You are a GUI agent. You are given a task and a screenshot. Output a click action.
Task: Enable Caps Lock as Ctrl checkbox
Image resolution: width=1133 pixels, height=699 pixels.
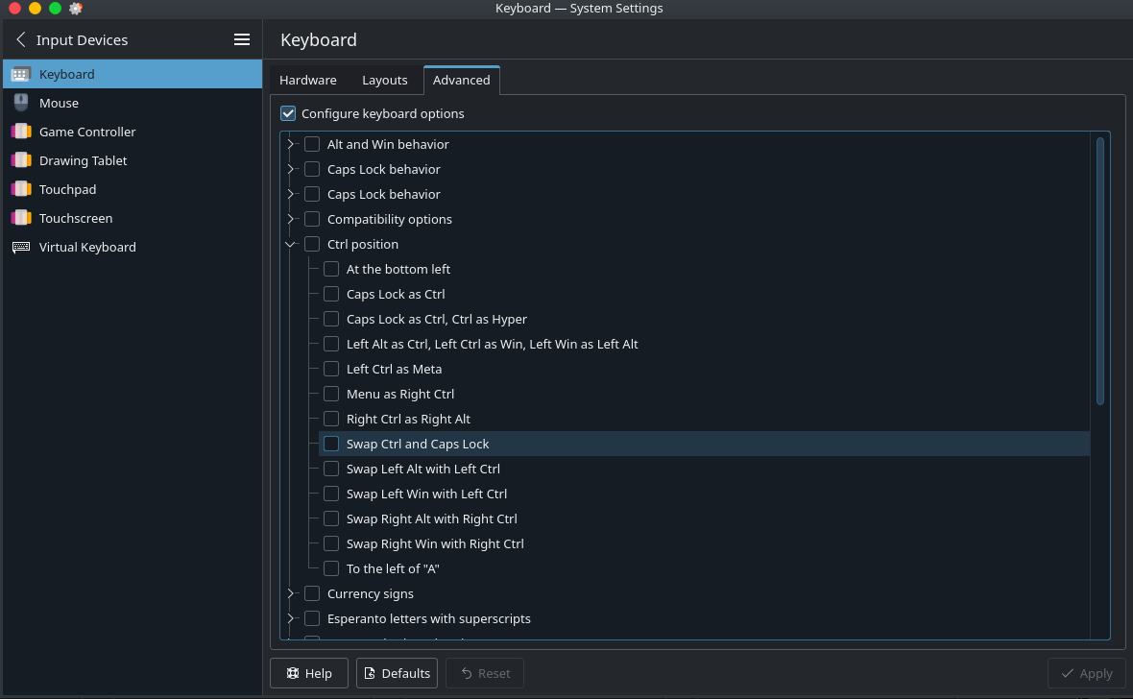tap(331, 294)
